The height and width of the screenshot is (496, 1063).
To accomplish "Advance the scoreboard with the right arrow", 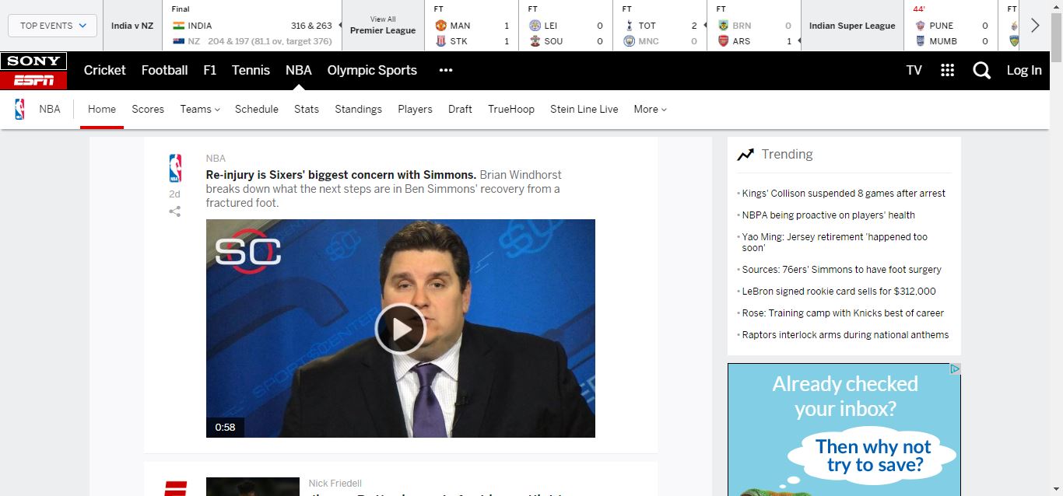I will click(1035, 26).
